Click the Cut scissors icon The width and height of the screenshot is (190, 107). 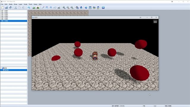[16, 8]
